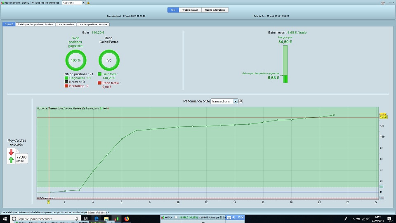Open Task View in the taskbar
Image resolution: width=396 pixels, height=223 pixels.
[86, 219]
